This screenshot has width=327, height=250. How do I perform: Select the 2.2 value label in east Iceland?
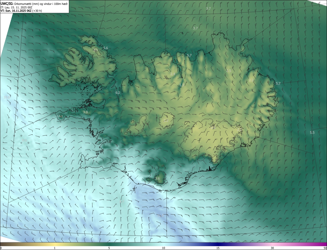[251, 80]
